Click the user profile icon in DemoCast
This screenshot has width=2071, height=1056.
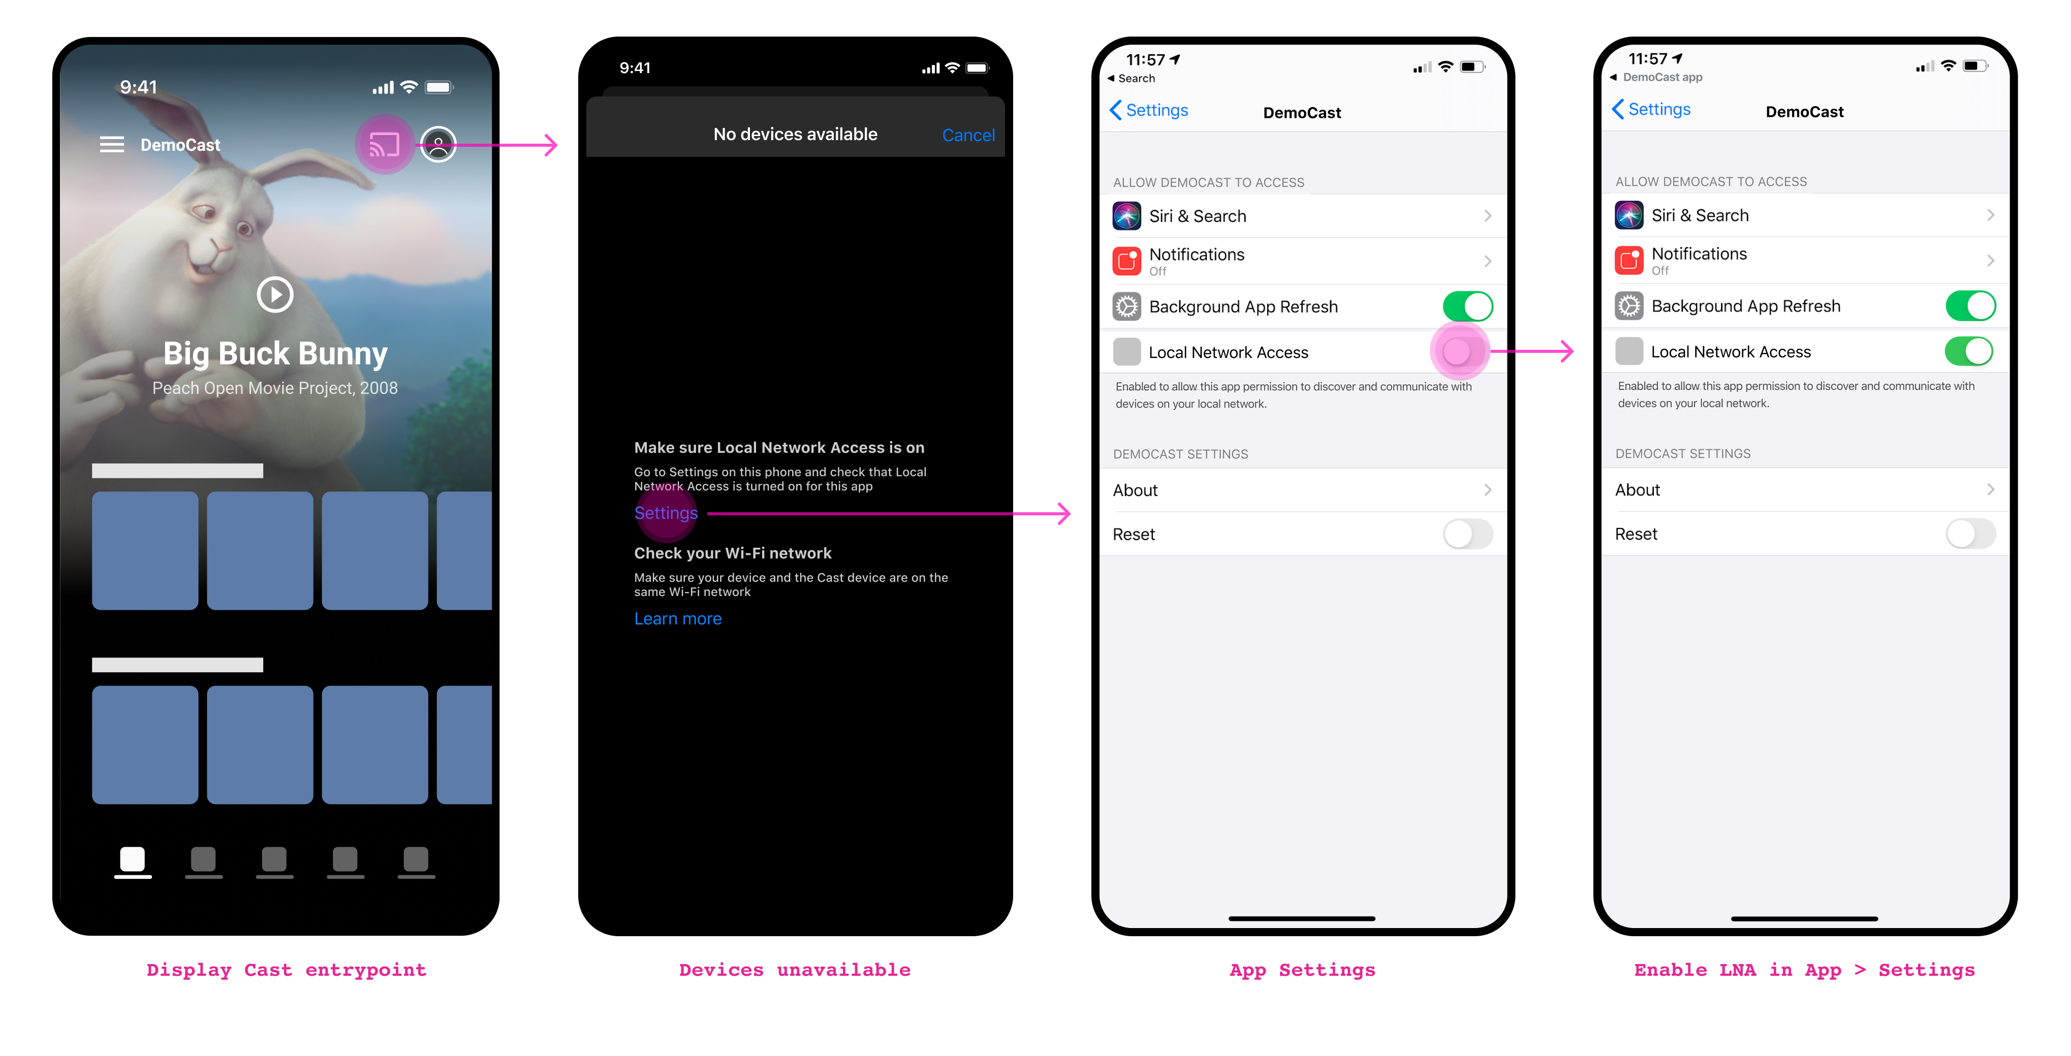click(440, 146)
